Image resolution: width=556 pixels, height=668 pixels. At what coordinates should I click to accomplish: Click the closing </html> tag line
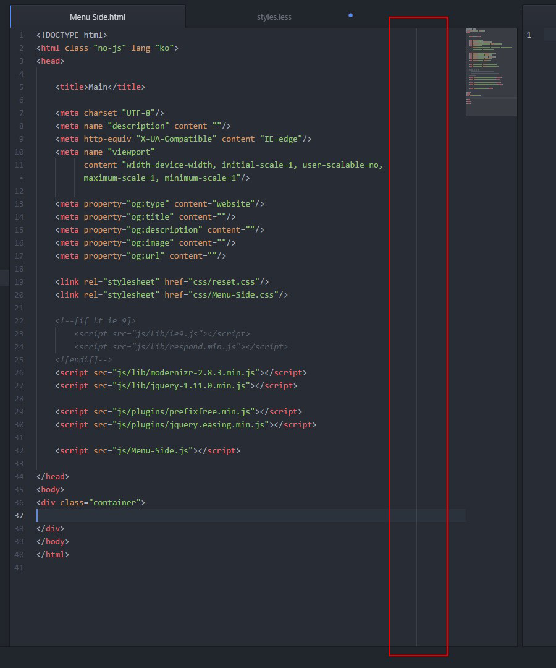[53, 555]
